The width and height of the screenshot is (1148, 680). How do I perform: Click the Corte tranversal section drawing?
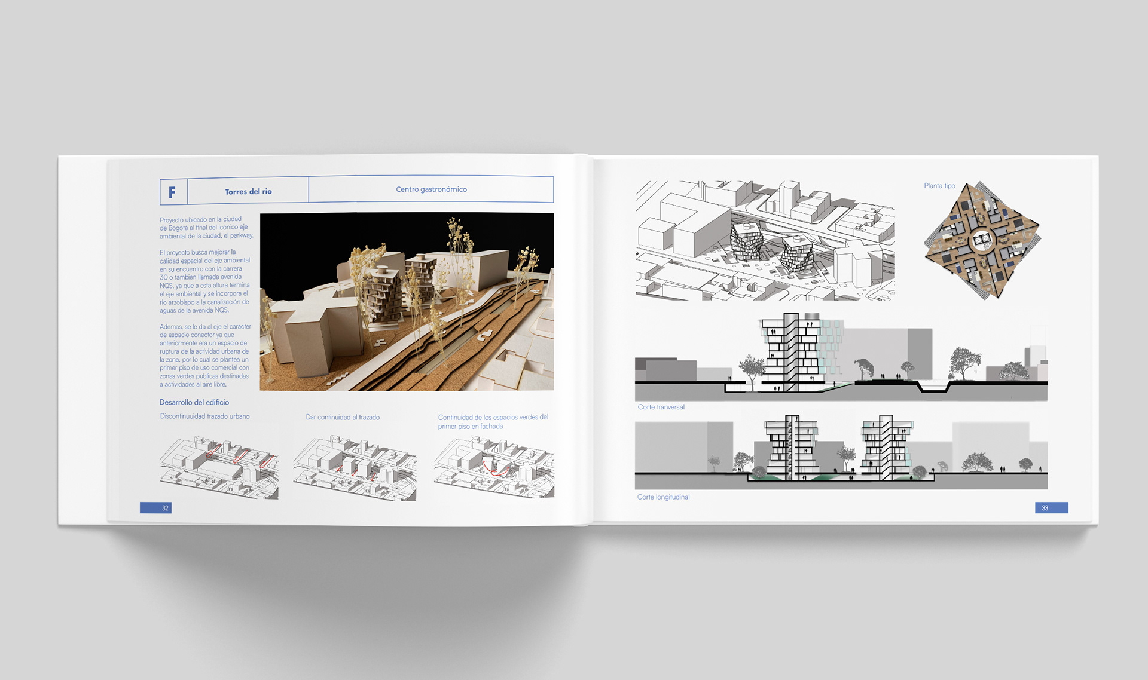841,357
